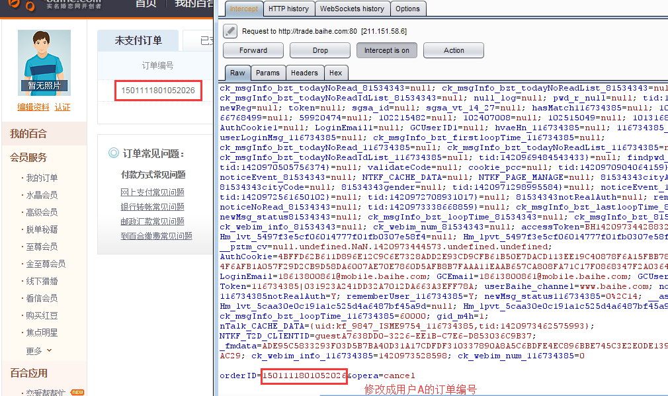The height and width of the screenshot is (396, 668).
Task: Open 焦点明星 in sidebar
Action: (42, 333)
